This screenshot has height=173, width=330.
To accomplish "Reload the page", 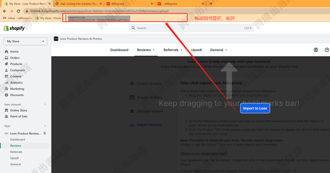I will pyautogui.click(x=18, y=11).
